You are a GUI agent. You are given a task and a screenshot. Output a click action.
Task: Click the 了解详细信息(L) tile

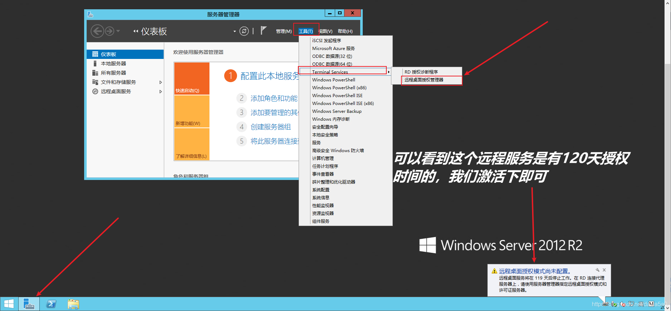(192, 144)
